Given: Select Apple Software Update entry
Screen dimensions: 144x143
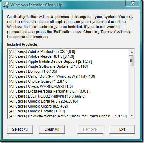Looking at the screenshot, I should 68,66.
